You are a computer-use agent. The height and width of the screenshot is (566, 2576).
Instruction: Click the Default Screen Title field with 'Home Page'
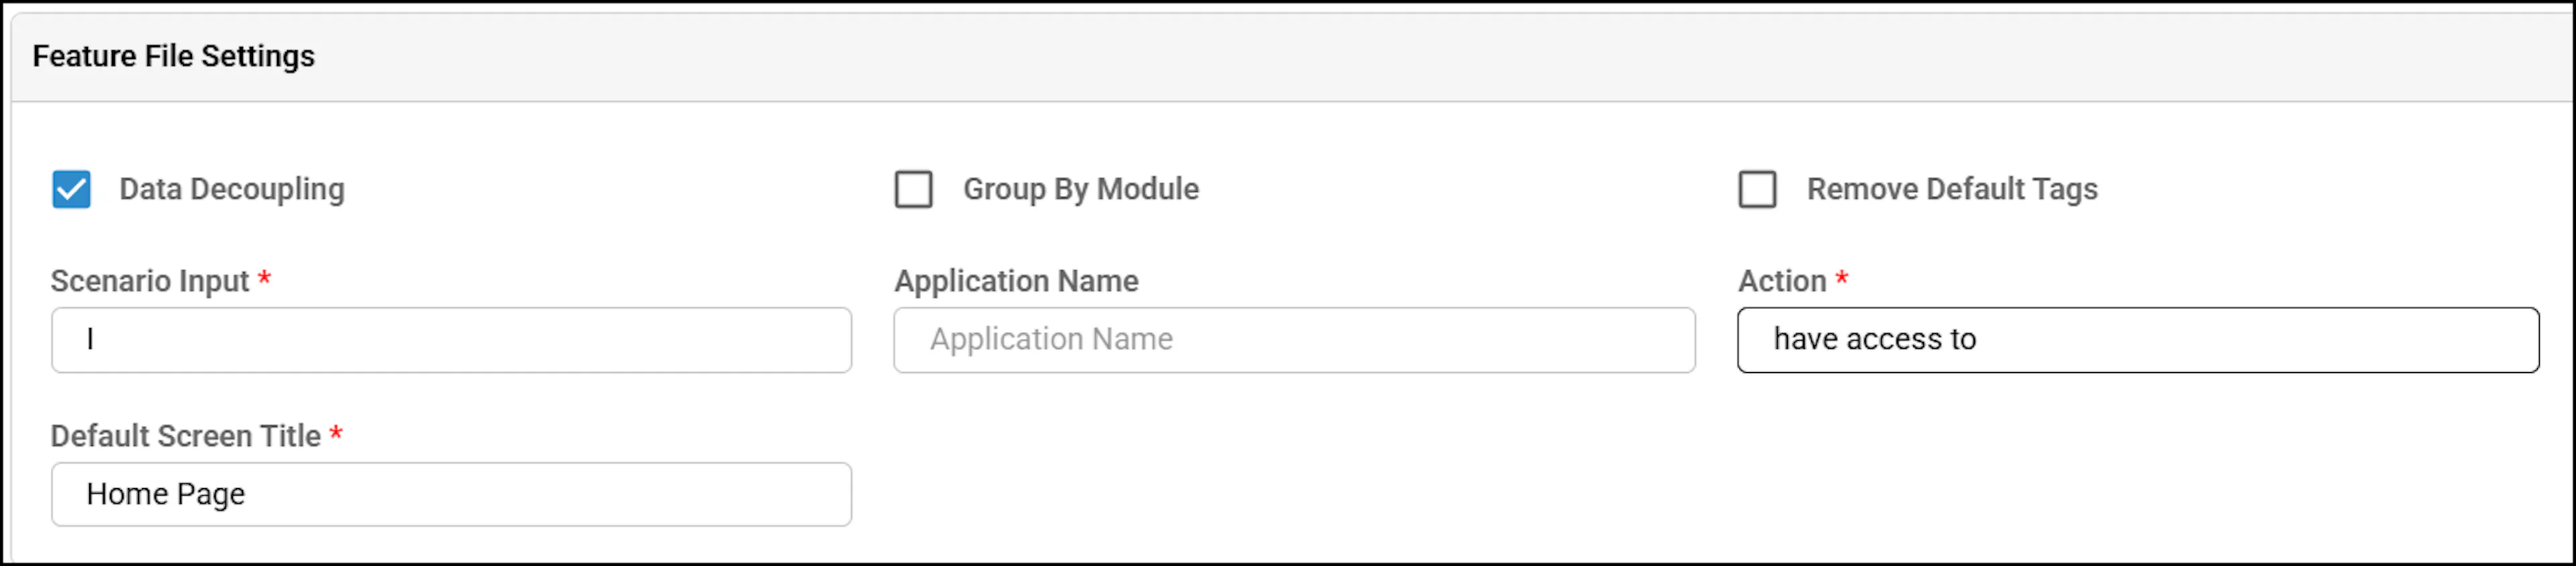point(451,494)
